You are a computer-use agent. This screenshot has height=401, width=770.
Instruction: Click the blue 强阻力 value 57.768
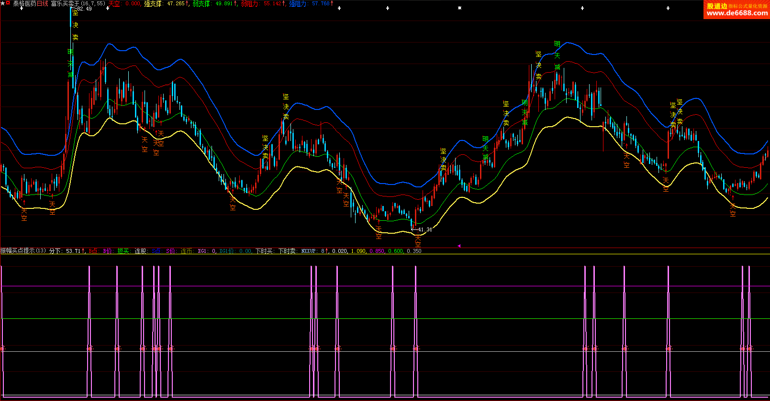pos(321,3)
